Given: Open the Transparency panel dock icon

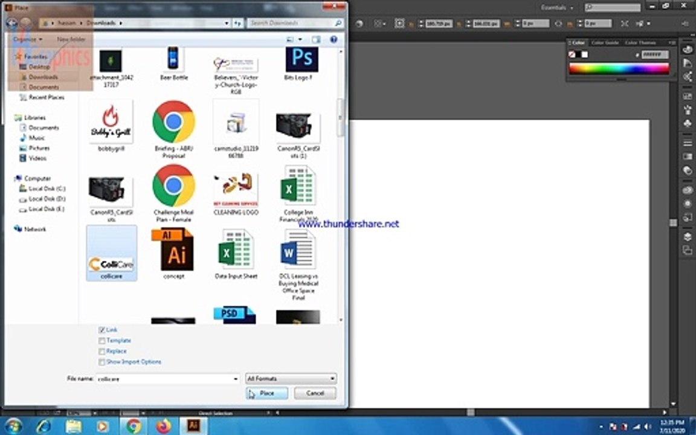Looking at the screenshot, I should pos(687,170).
